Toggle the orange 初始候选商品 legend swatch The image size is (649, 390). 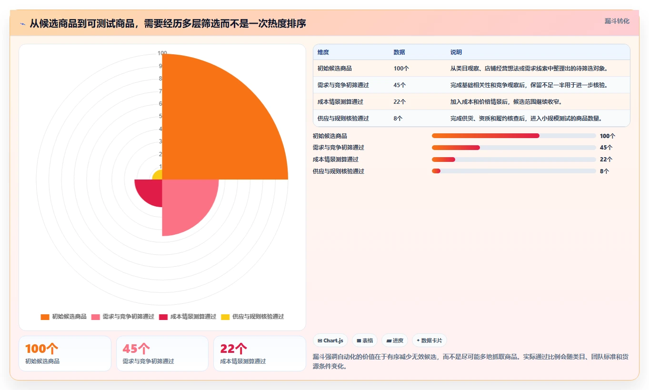45,317
